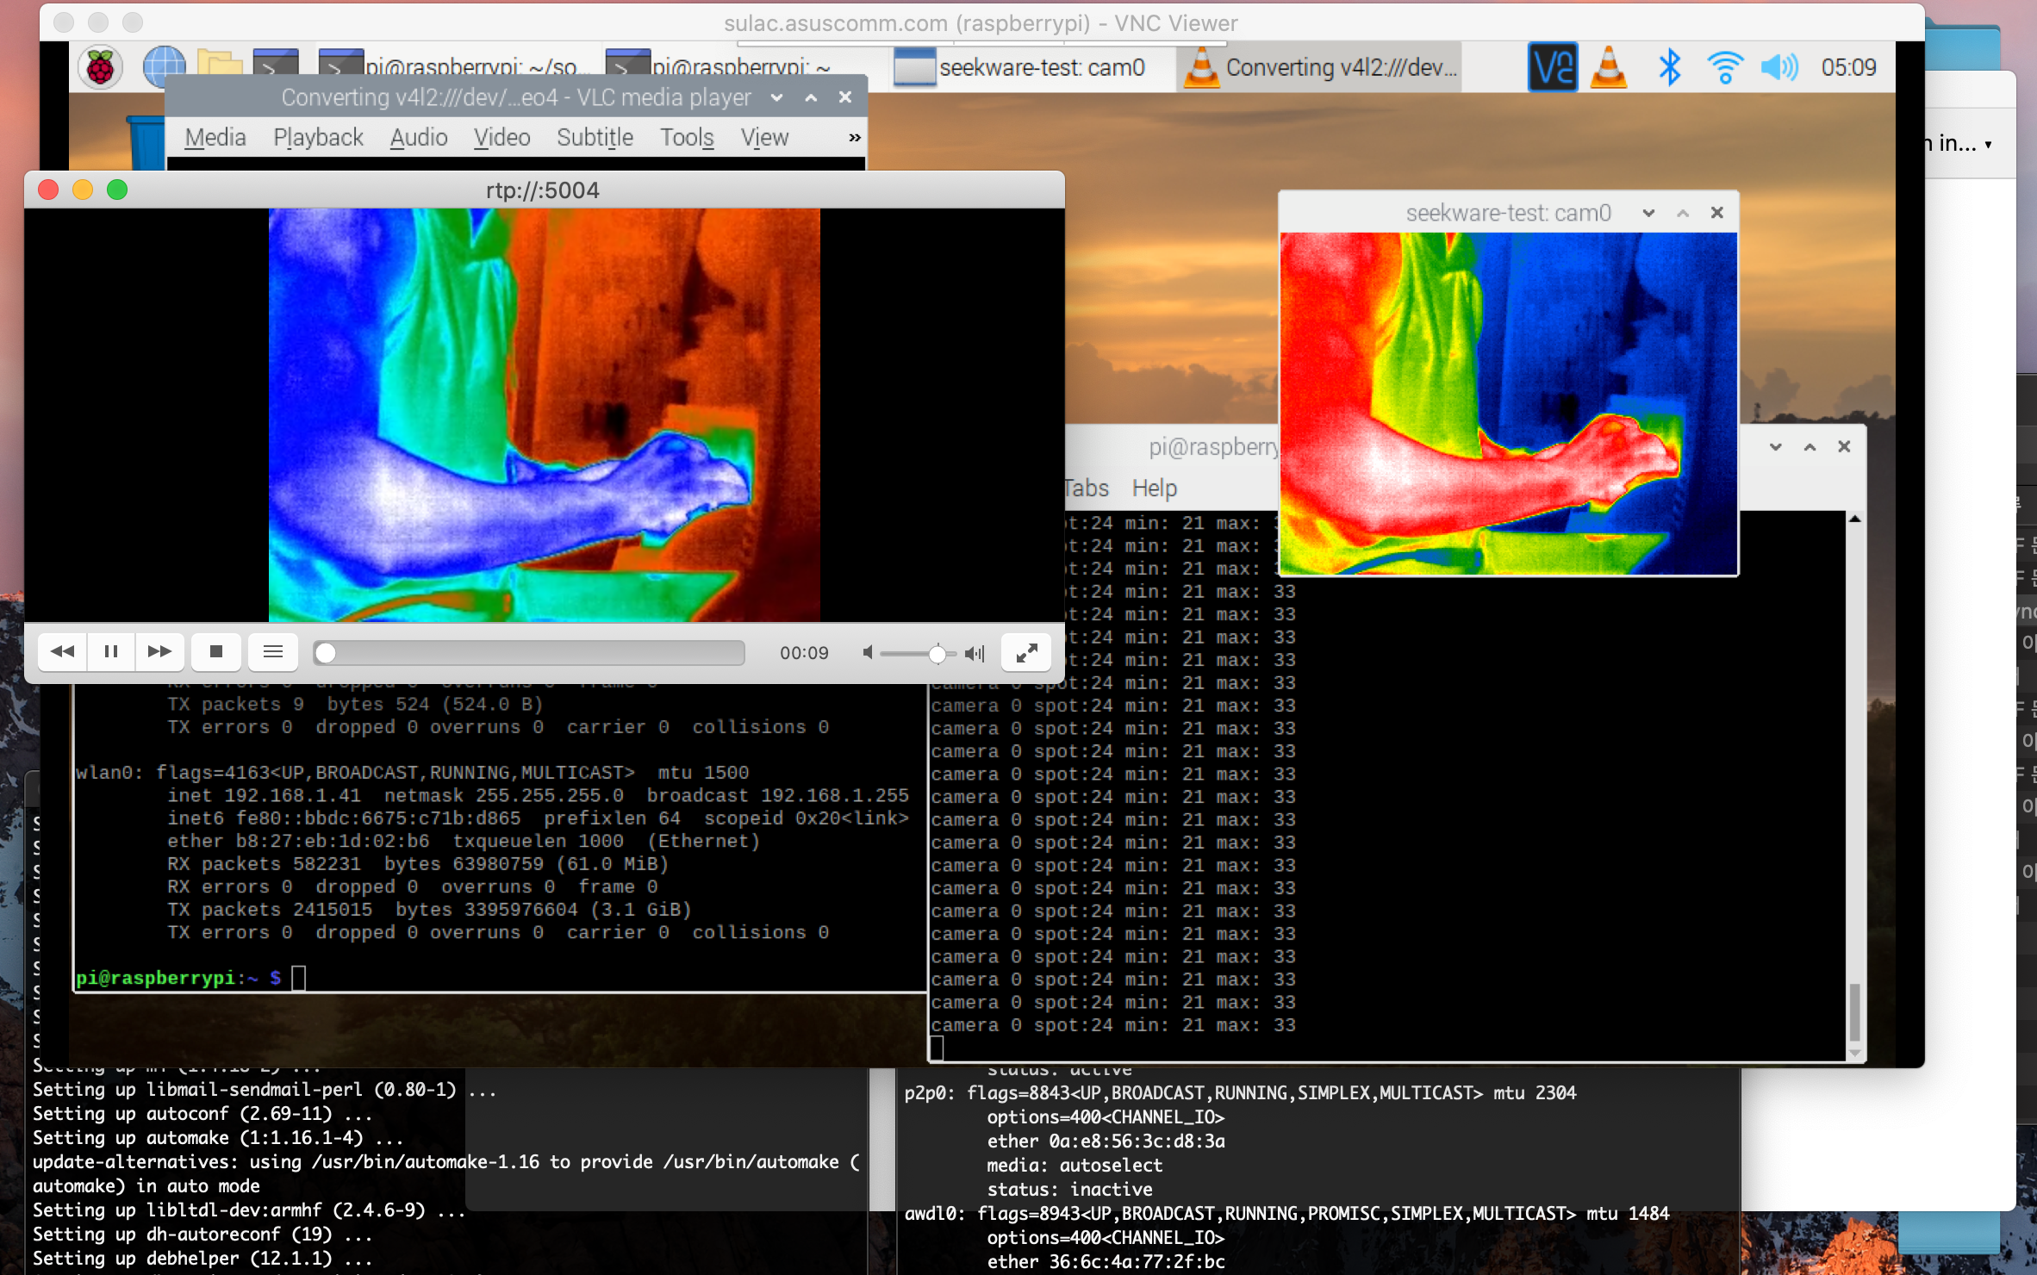Click the 'p2p0: flags=8843' line
Screen dimensions: 2037x1275
click(1240, 1093)
